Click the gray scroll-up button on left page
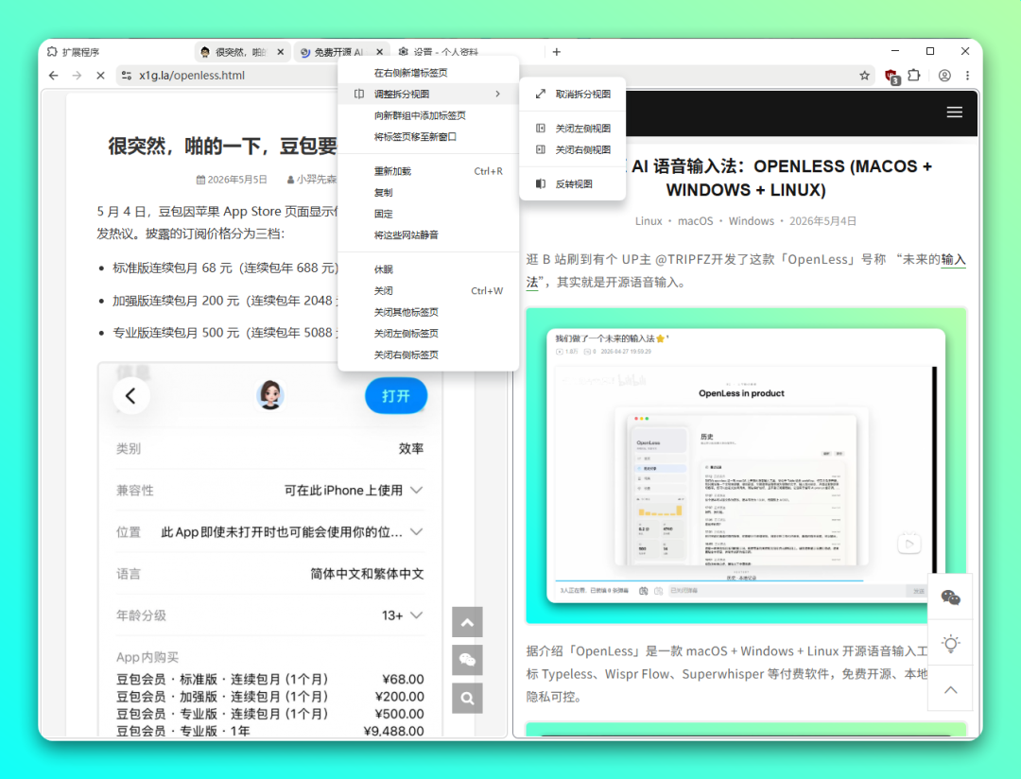This screenshot has width=1021, height=779. click(468, 623)
